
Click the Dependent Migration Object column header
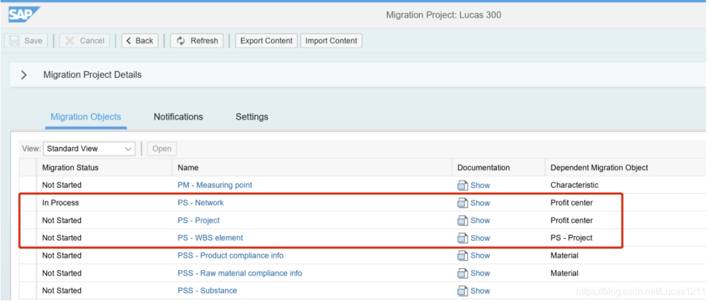click(x=625, y=168)
